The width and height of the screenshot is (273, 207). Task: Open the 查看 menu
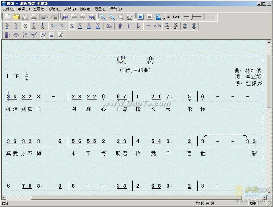(x=39, y=9)
